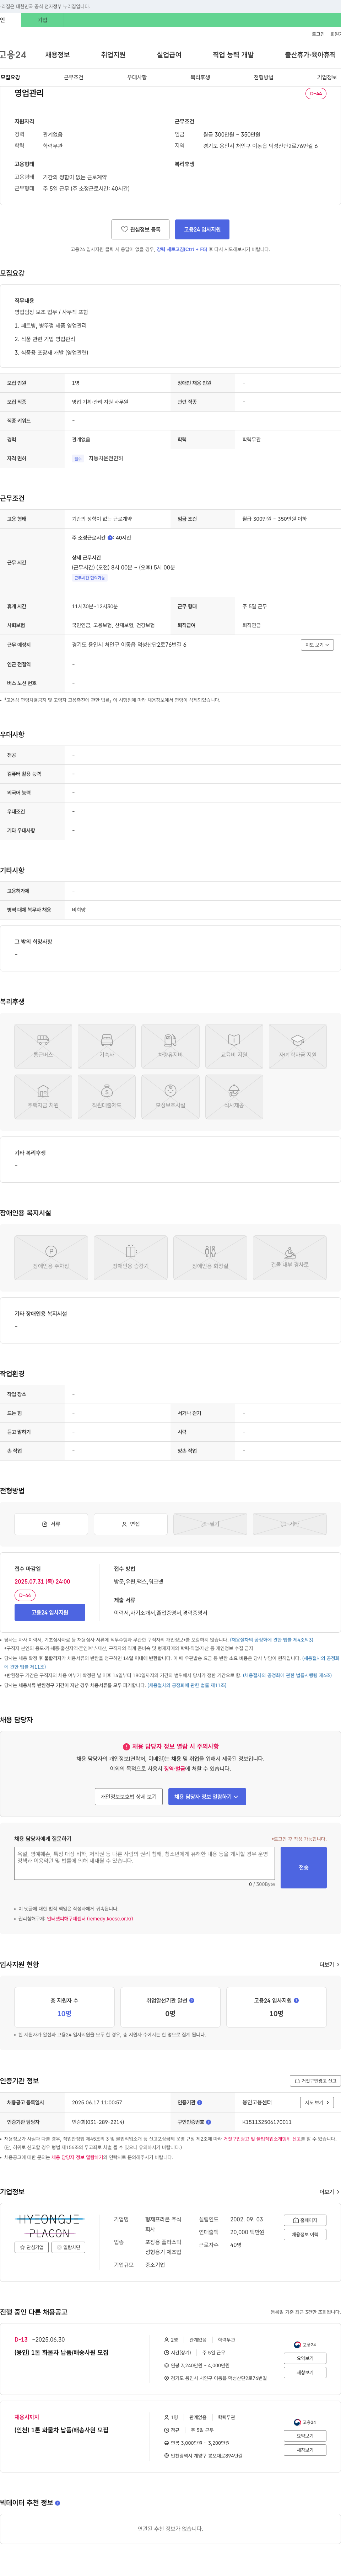Screen dimensions: 341x2576
Task: Click 고용24 입사지원 under 접수 마감일
Action: point(50,1612)
